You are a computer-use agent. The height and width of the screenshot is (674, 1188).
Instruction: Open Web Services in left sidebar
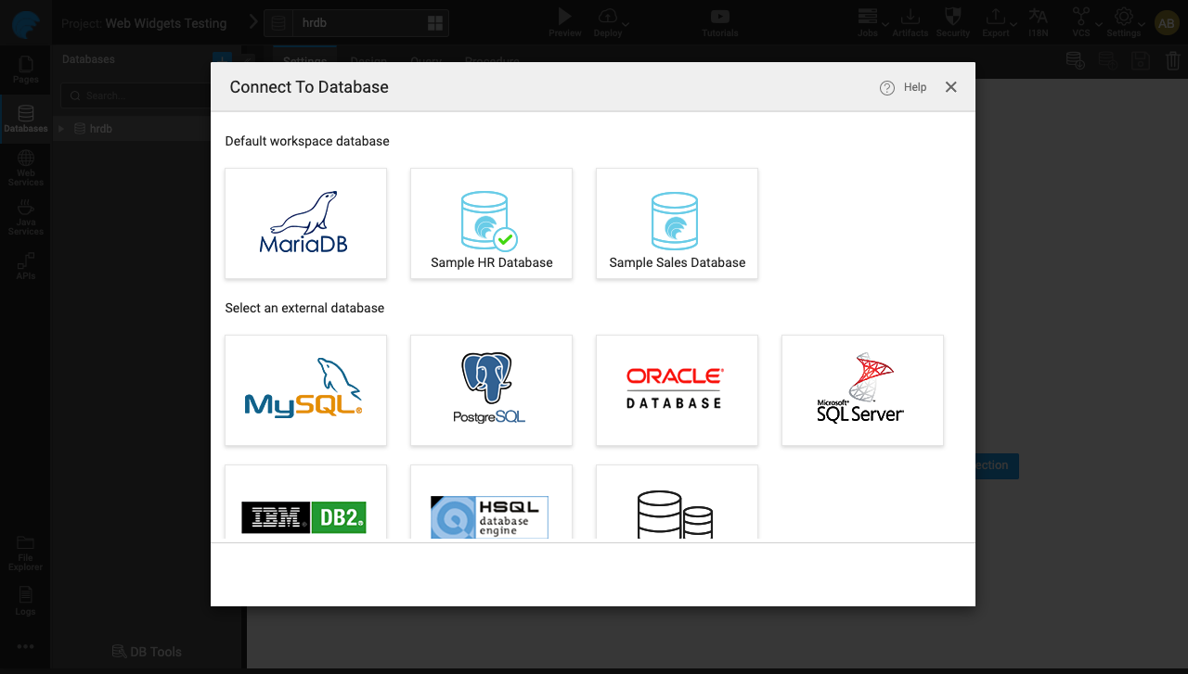[26, 168]
